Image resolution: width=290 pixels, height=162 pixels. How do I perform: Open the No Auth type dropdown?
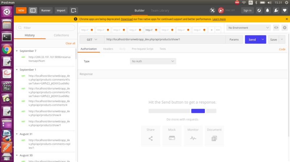point(153,61)
